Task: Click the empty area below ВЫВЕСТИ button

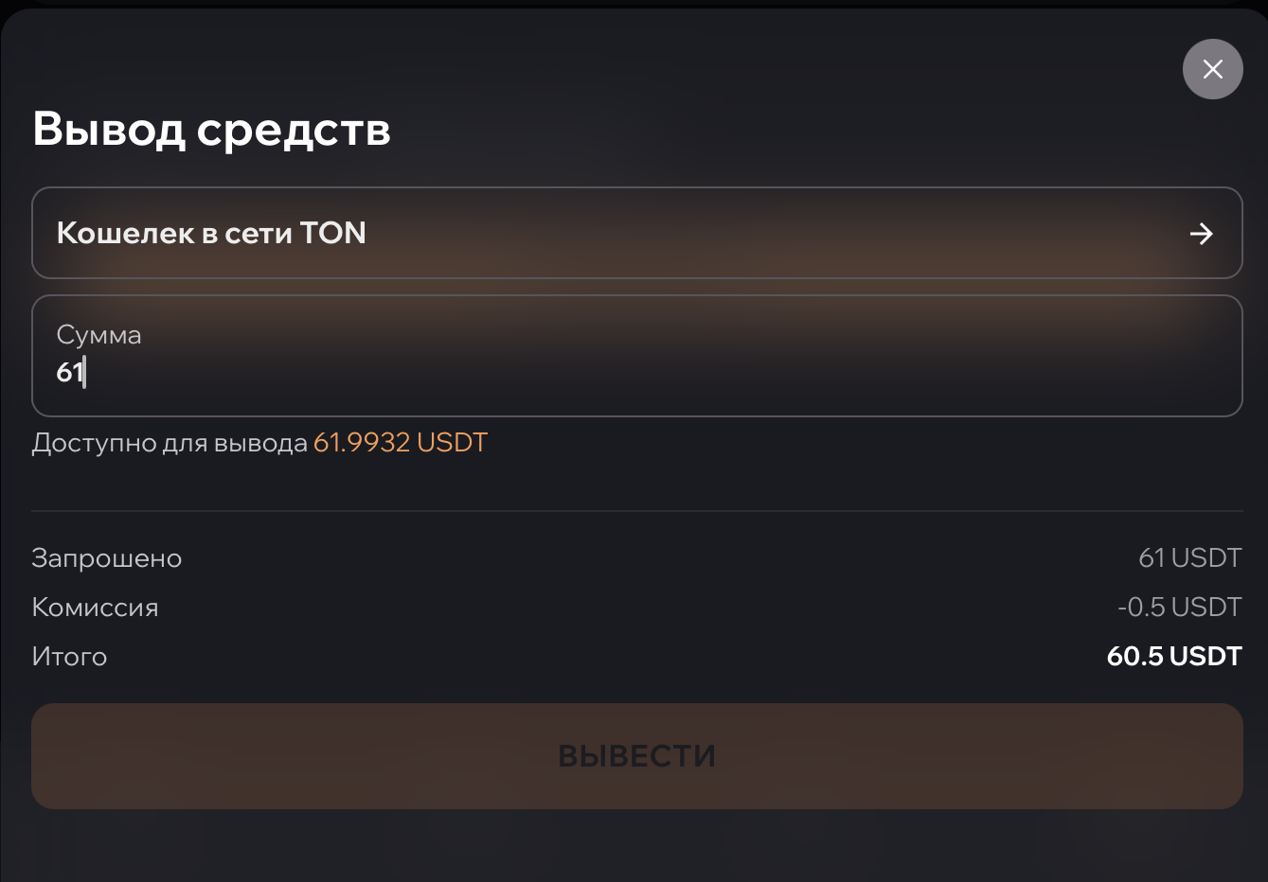Action: tap(636, 847)
